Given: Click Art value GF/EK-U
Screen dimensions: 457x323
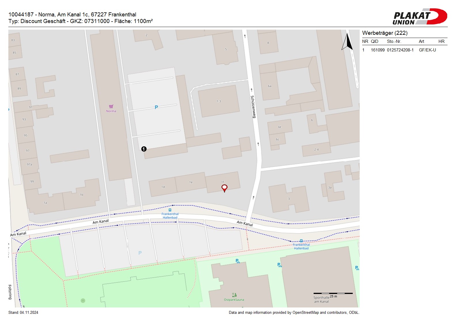Looking at the screenshot, I should pyautogui.click(x=427, y=50).
